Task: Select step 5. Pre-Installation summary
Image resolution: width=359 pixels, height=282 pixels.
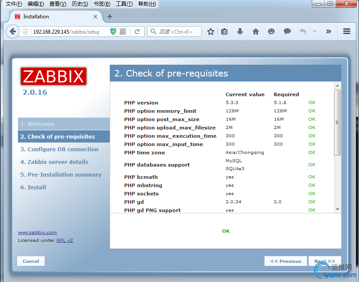Action: pyautogui.click(x=61, y=174)
